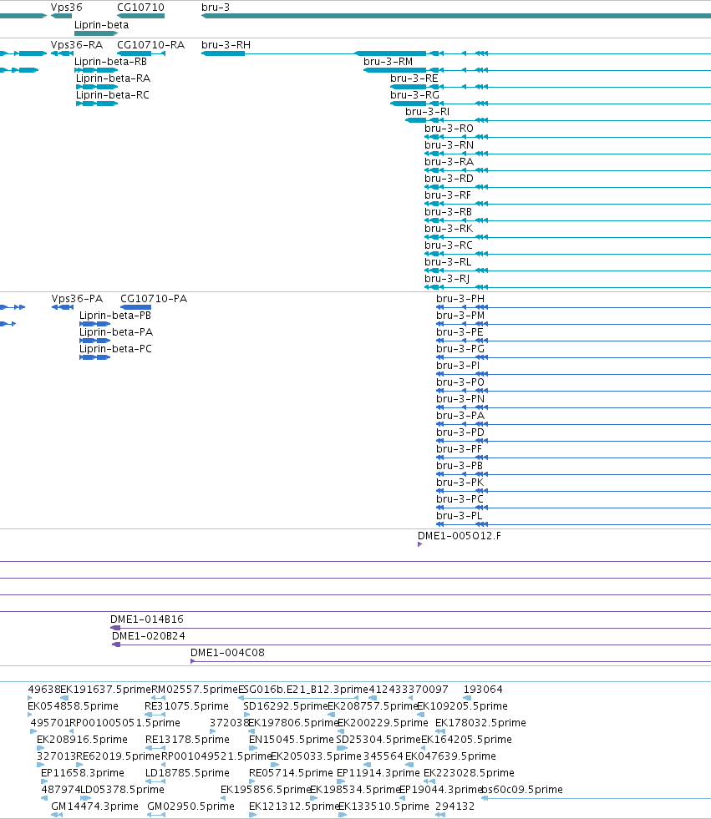Choose transcript bru-3-RB
The width and height of the screenshot is (711, 819).
(x=448, y=212)
